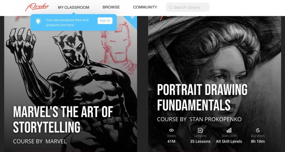This screenshot has height=152, width=285.
Task: Click the Proko logo
Action: [37, 7]
